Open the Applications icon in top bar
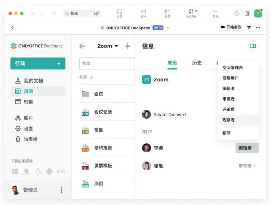The height and width of the screenshot is (205, 271). (191, 12)
